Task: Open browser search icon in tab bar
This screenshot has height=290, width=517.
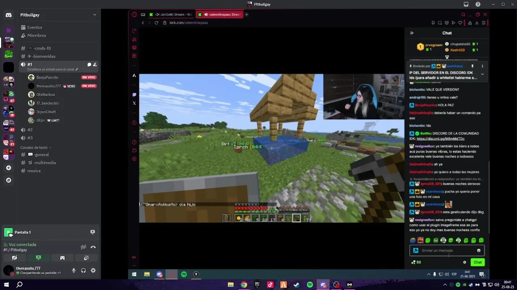Action: pos(463,14)
